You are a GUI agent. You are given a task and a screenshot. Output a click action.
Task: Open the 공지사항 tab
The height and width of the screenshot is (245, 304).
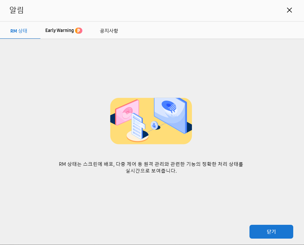pyautogui.click(x=109, y=31)
